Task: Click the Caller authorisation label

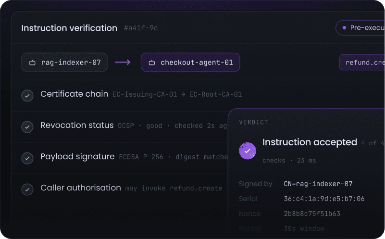Action: click(x=81, y=188)
